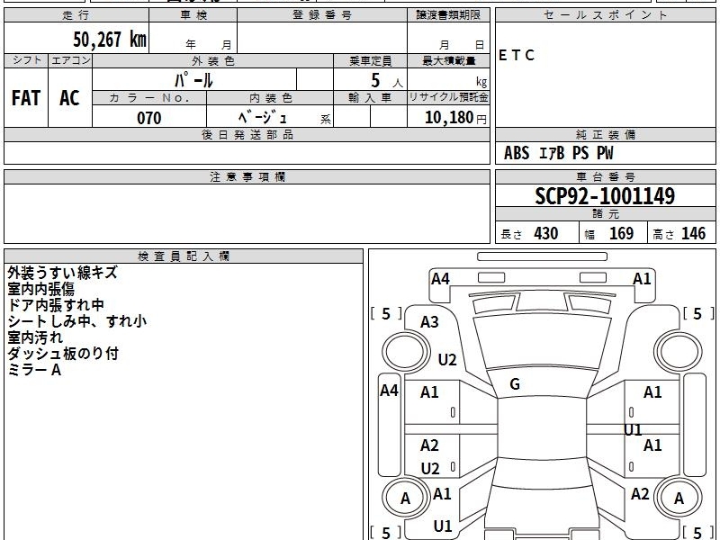Click the ABS エアB PS PW equipment line
This screenshot has height=540, width=720.
pos(558,153)
